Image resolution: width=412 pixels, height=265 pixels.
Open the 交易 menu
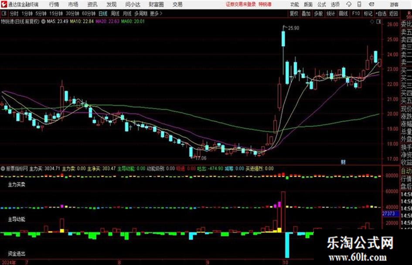coord(177,4)
